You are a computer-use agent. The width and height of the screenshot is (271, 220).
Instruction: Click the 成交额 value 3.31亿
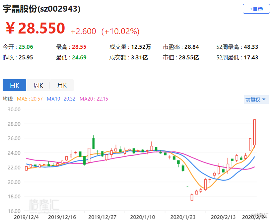point(139,57)
